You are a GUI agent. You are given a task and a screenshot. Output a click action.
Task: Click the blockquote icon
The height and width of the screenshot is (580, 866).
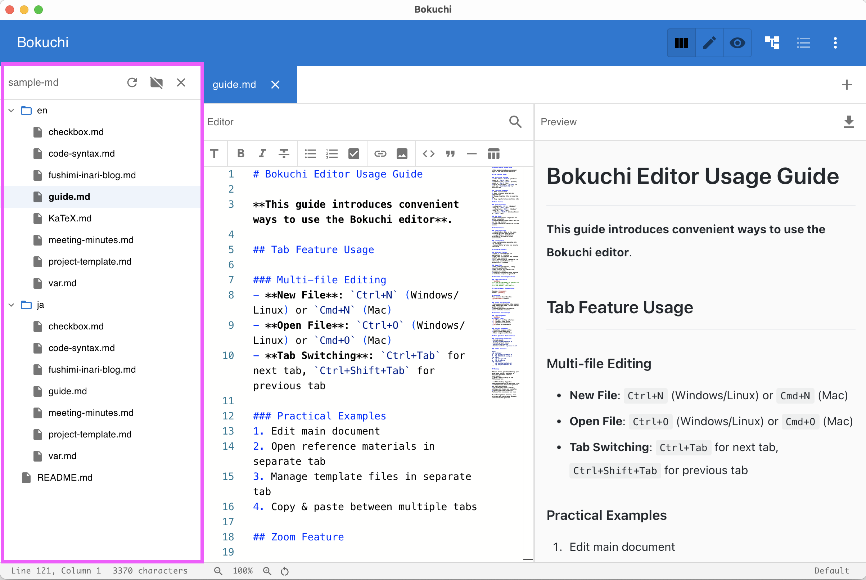coord(450,153)
